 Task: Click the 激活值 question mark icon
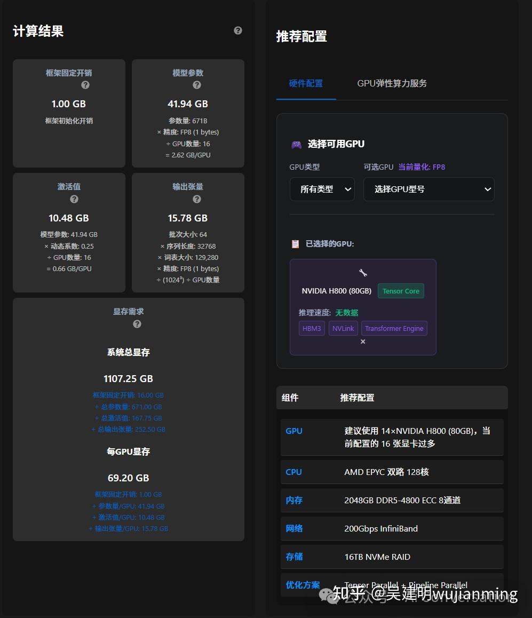(74, 199)
